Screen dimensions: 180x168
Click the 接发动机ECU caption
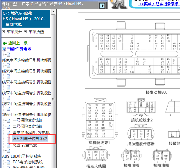pyautogui.click(x=156, y=92)
